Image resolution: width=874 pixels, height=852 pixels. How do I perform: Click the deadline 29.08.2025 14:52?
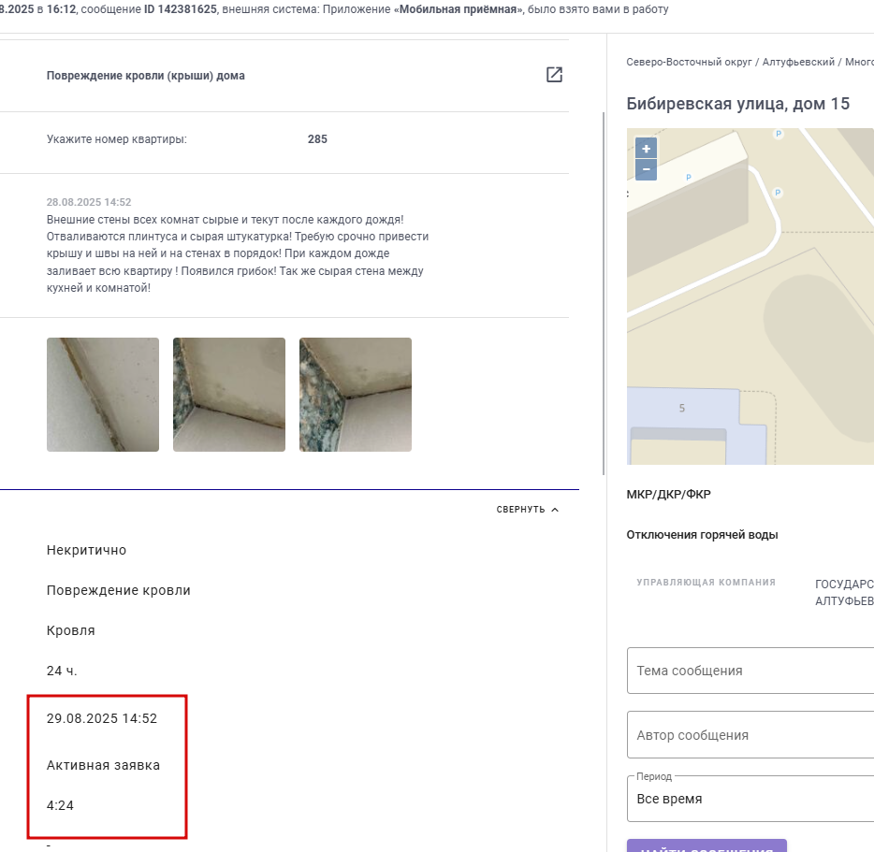102,718
